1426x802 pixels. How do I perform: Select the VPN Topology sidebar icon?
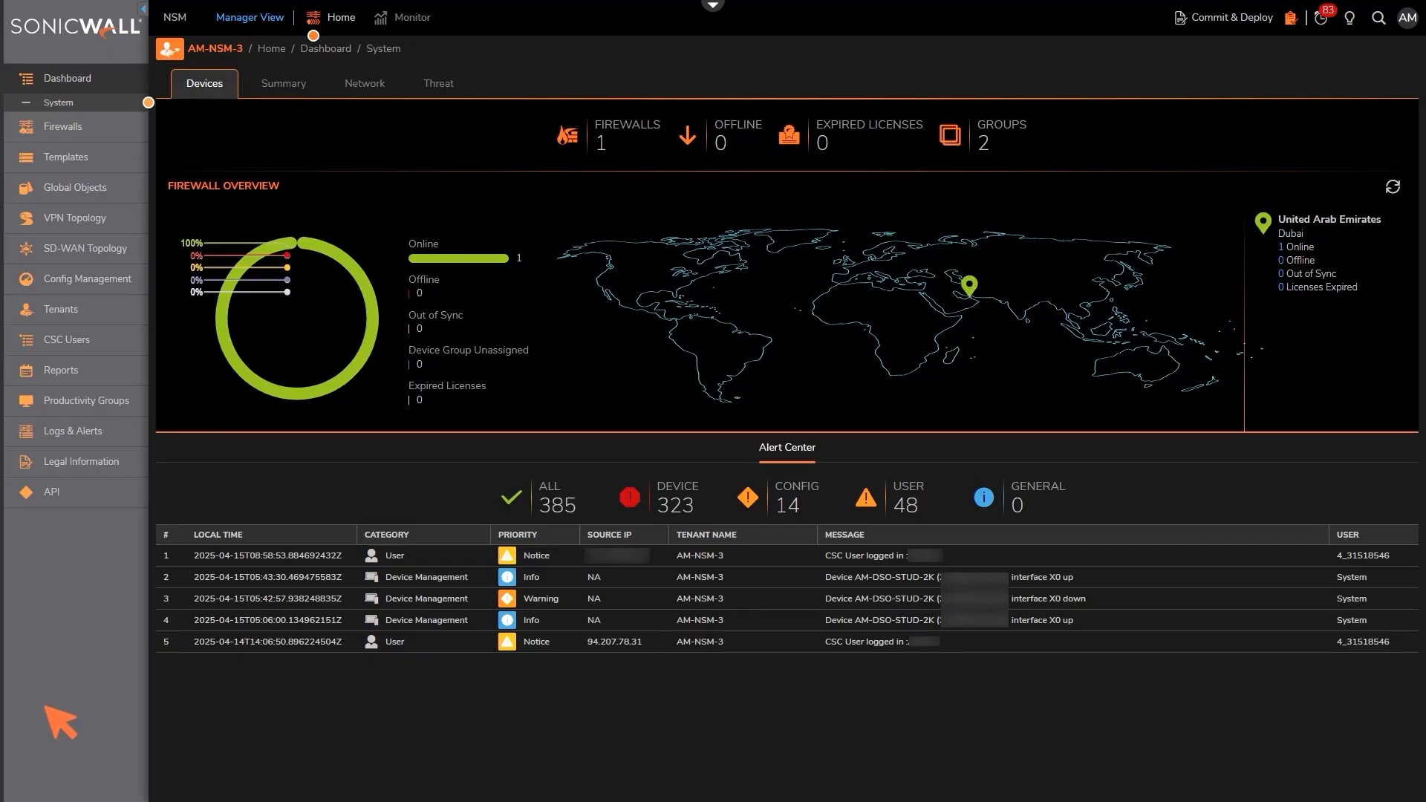tap(25, 218)
